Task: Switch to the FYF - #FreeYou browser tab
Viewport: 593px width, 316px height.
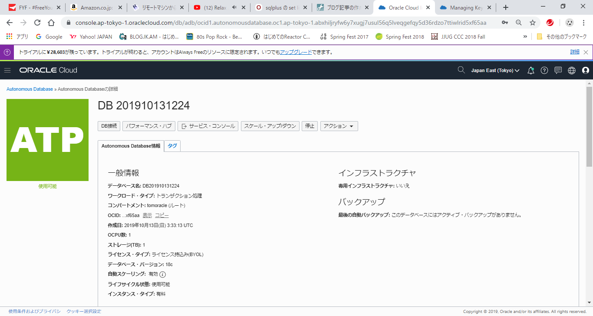Action: (35, 7)
